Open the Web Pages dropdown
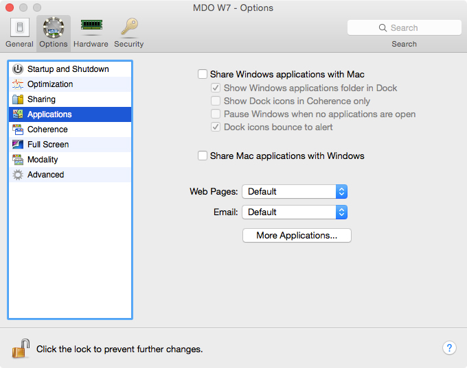Viewport: 467px width, 368px height. (295, 191)
